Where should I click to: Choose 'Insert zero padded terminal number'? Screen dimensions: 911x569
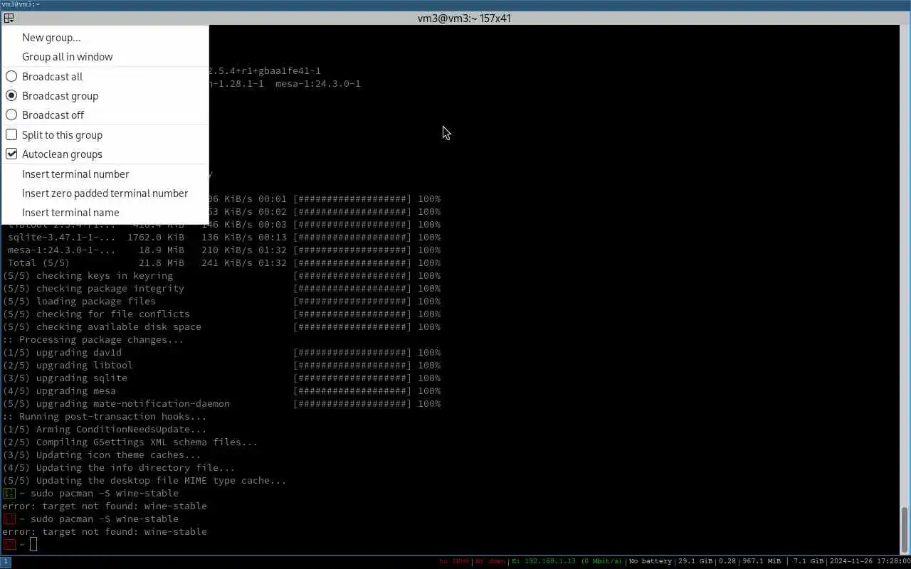(105, 193)
